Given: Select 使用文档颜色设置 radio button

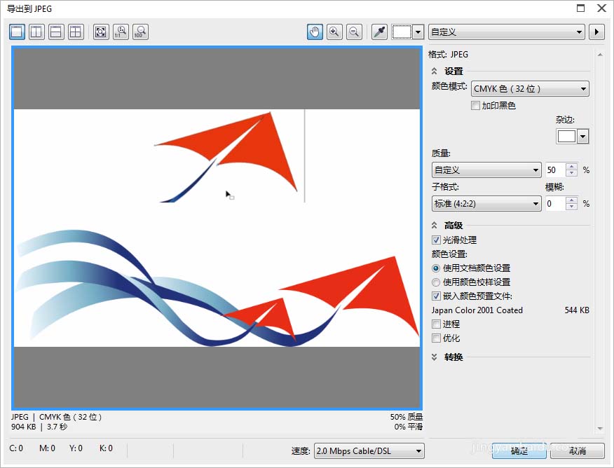Looking at the screenshot, I should pos(436,268).
